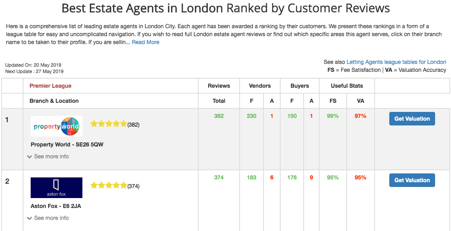451x231 pixels.
Task: Click Property World's 99% fee satisfaction value
Action: click(333, 116)
